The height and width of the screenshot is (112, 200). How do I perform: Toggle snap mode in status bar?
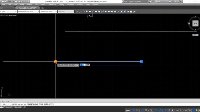click(x=137, y=110)
